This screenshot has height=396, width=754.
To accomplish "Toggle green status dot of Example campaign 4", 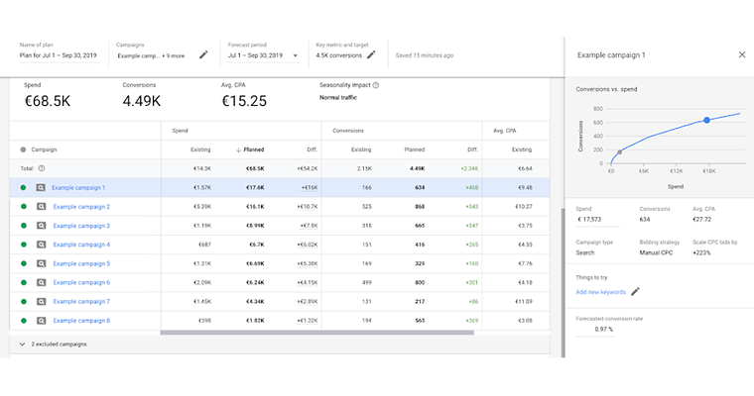I will tap(23, 245).
